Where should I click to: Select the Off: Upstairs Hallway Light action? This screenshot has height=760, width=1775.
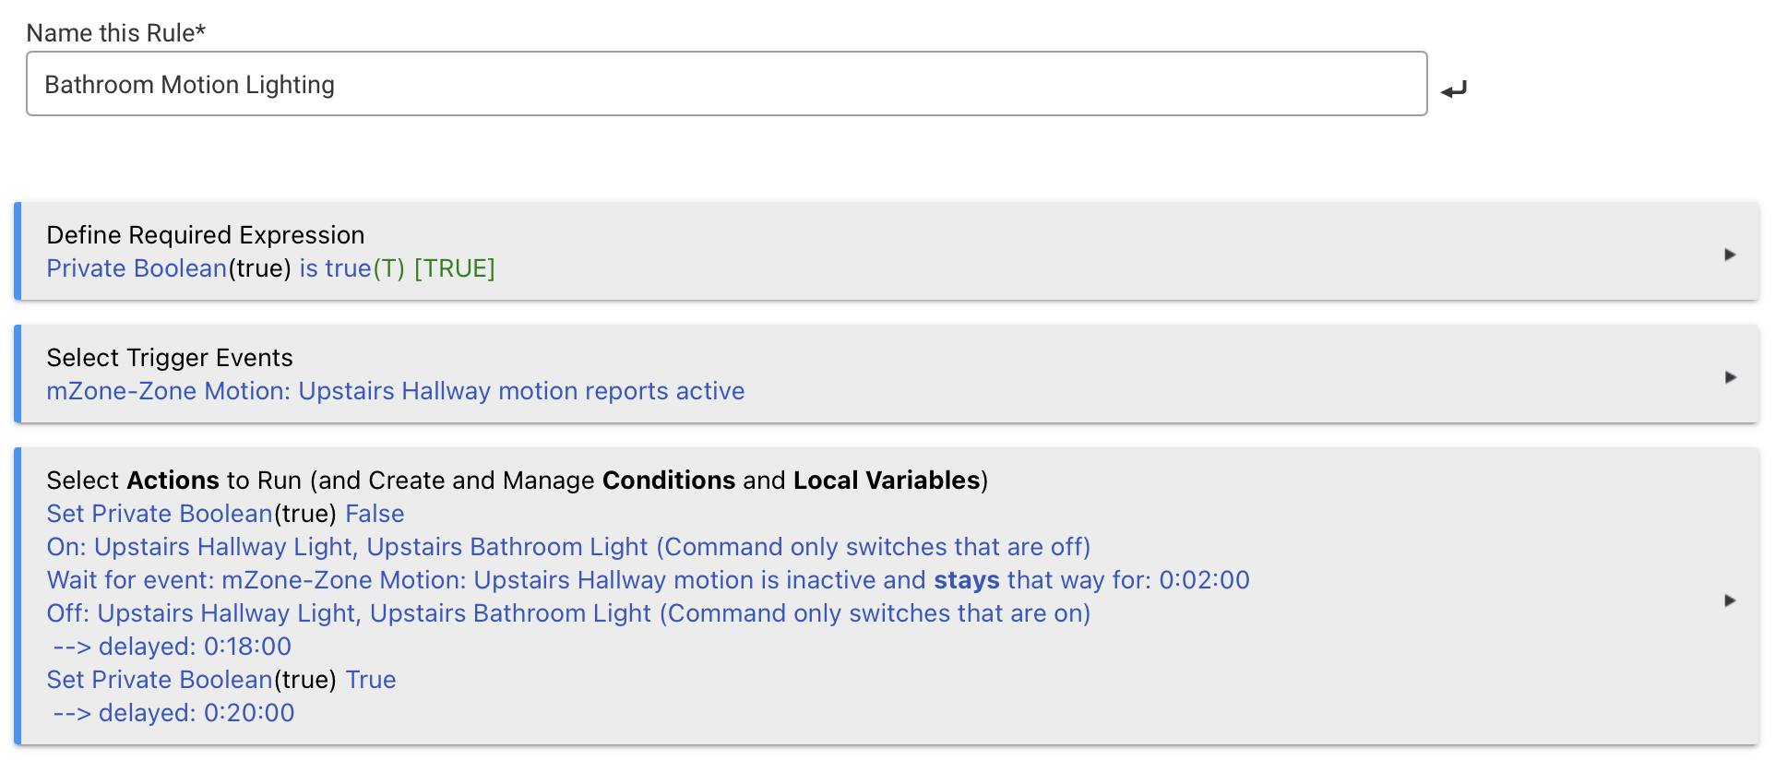[x=568, y=613]
